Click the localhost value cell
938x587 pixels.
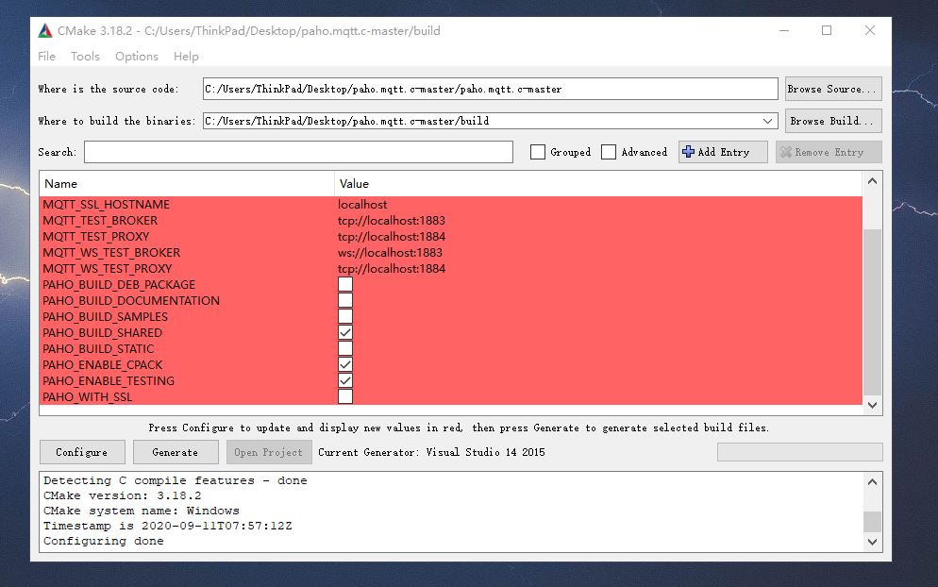click(x=362, y=205)
